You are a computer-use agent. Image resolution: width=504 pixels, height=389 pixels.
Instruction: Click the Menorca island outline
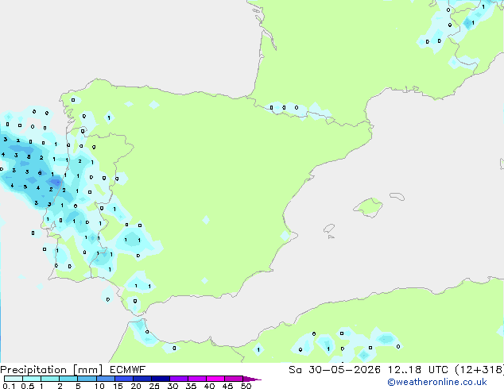click(x=397, y=196)
